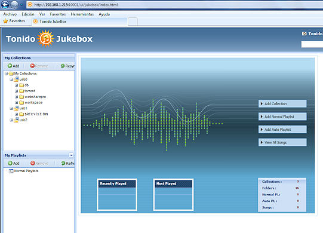Viewport: 323px width, 233px height.
Task: Open the Ayuda menu
Action: coord(104,14)
